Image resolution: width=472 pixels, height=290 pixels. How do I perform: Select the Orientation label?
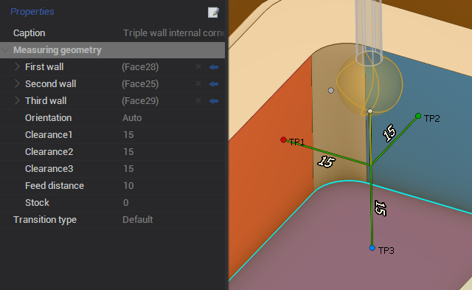(49, 118)
